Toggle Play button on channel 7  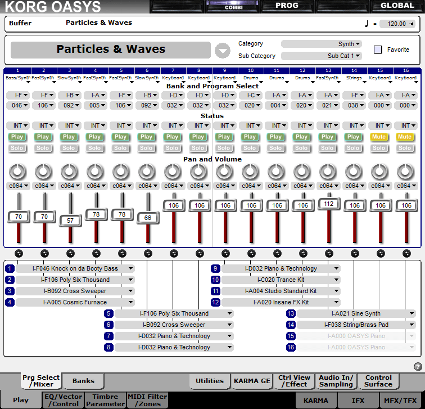172,137
